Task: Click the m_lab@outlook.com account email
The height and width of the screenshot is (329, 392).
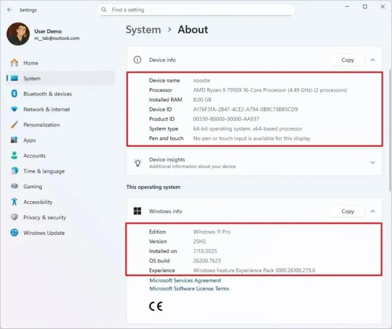Action: 57,38
